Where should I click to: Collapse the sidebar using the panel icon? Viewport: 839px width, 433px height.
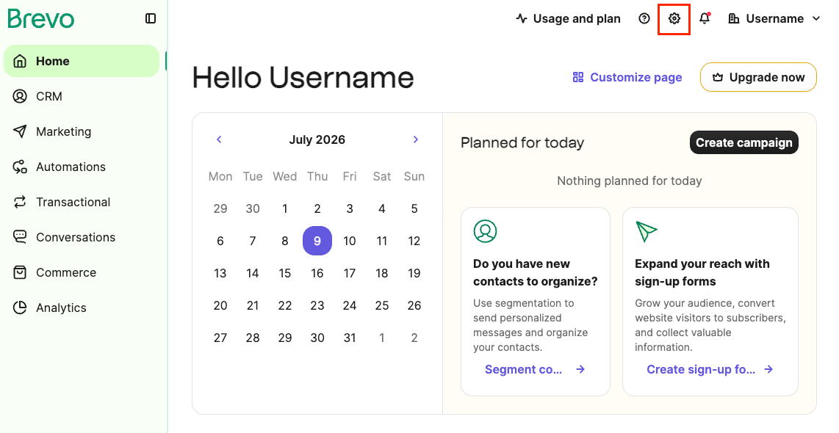[151, 18]
